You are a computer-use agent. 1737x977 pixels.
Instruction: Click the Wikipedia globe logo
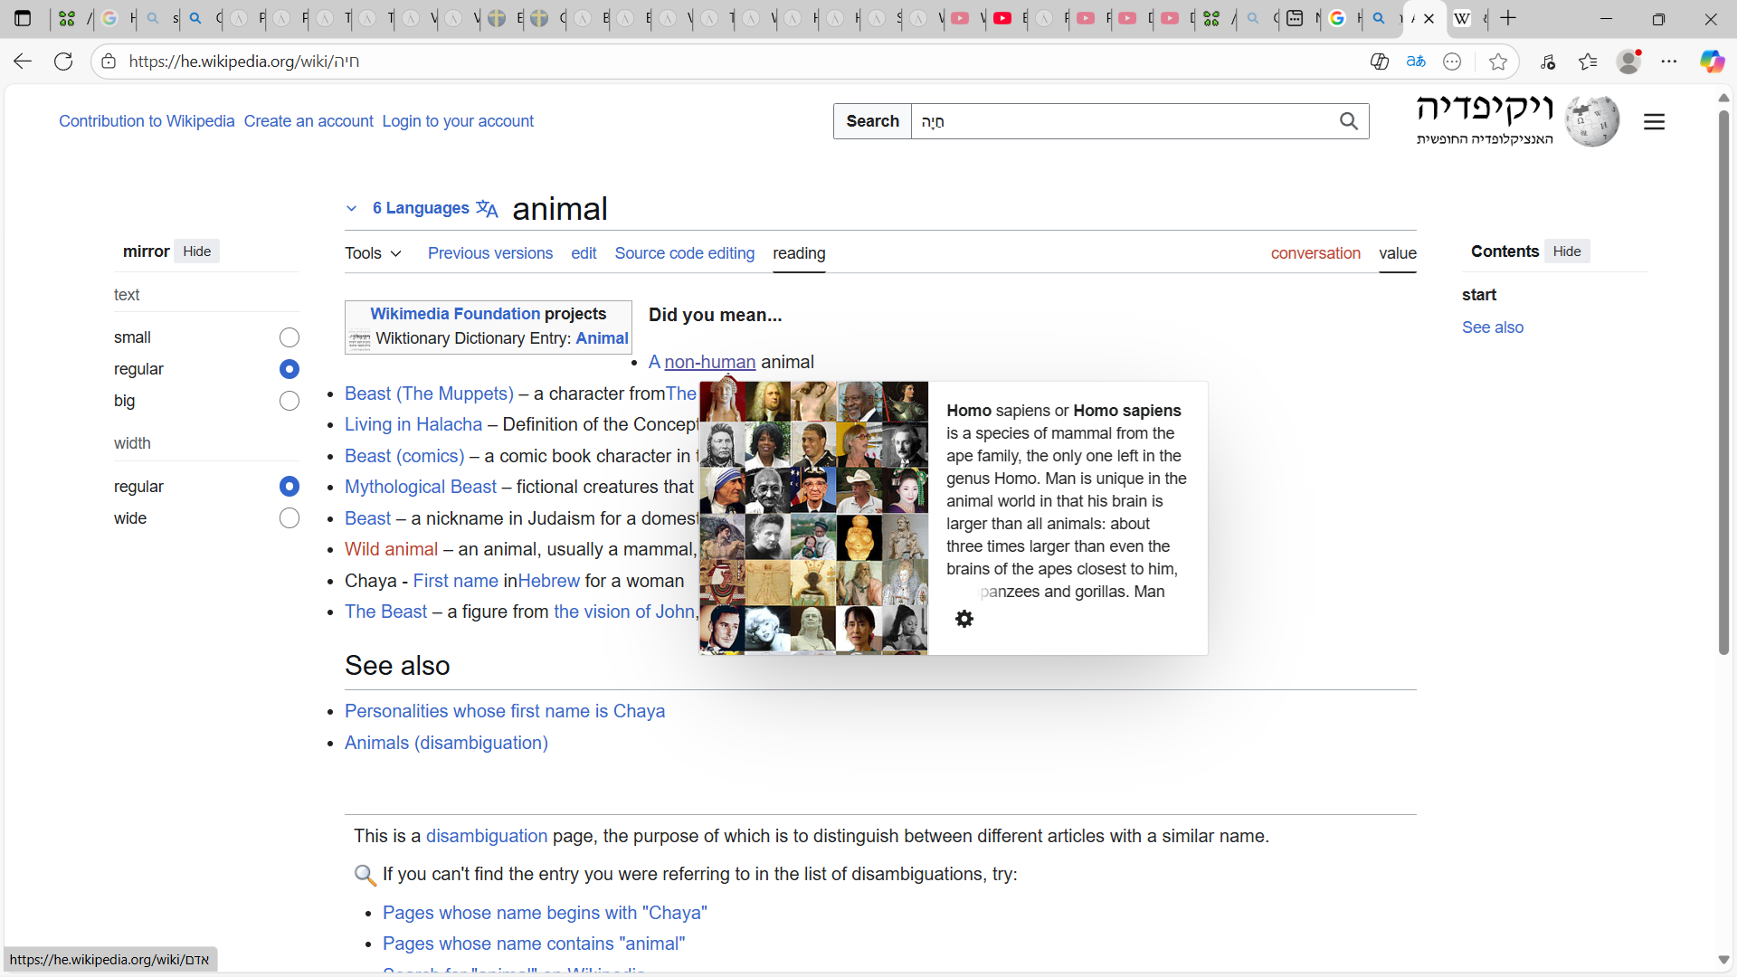pos(1592,121)
